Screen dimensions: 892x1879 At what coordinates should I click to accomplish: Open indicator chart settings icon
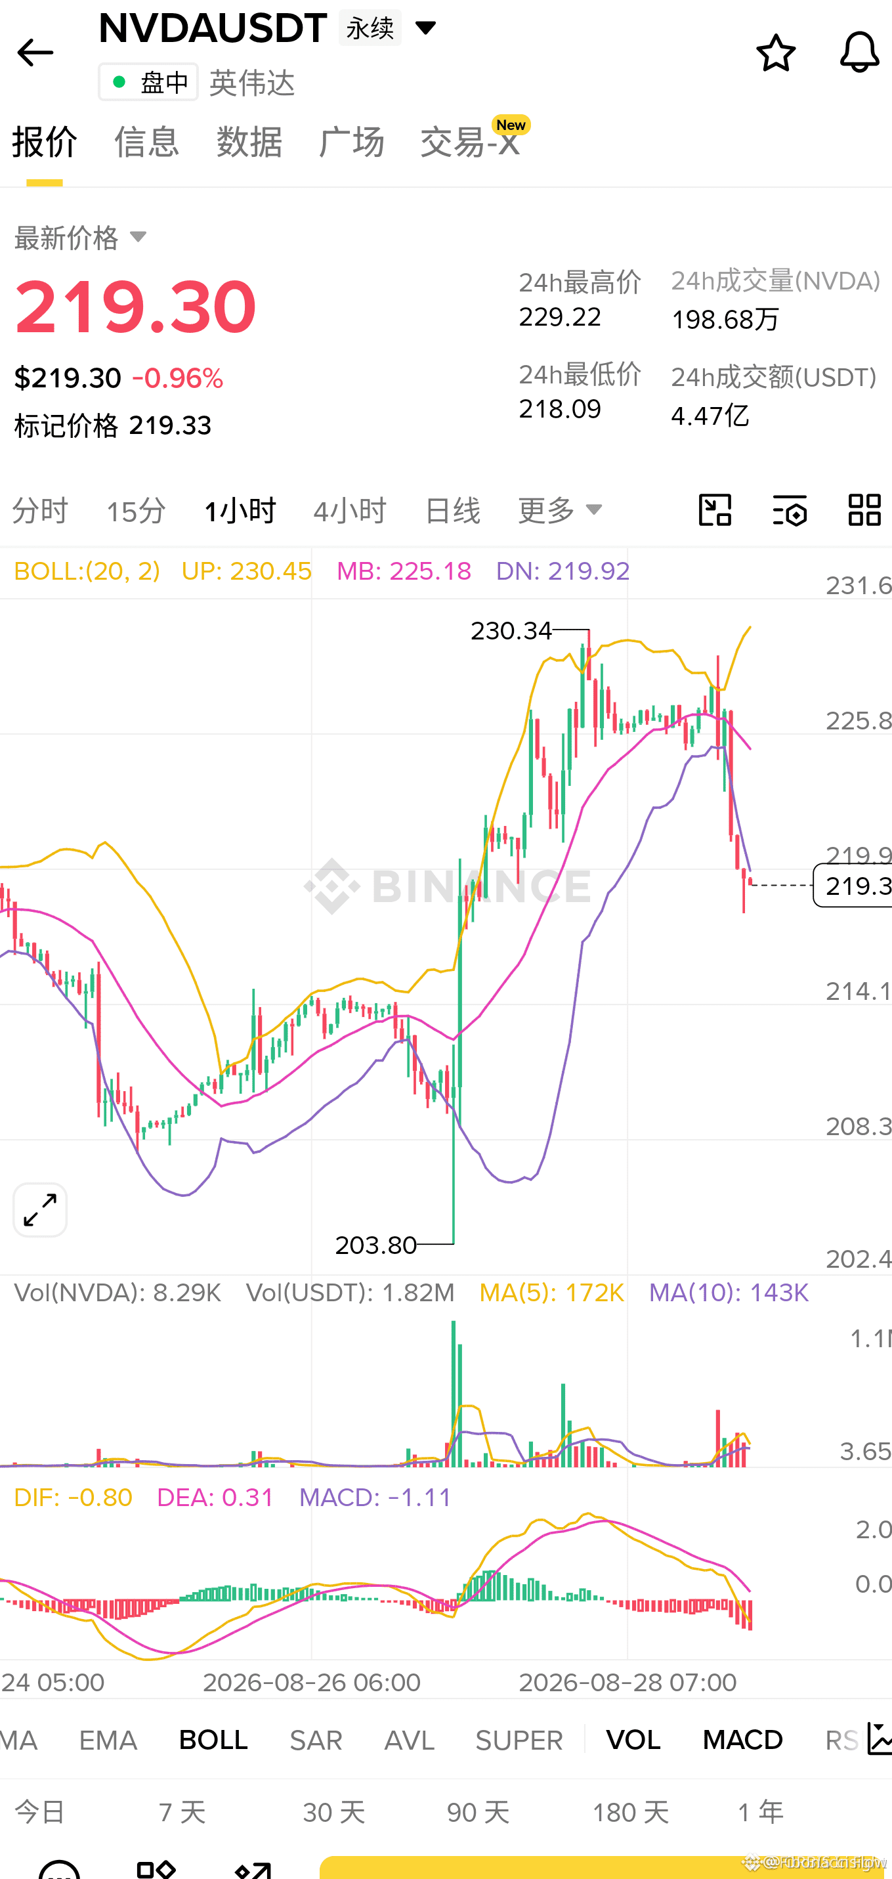(879, 1739)
